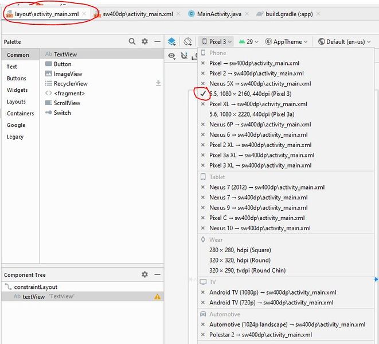This screenshot has height=344, width=379.
Task: Open Default (en-us) locale dropdown
Action: tap(344, 42)
